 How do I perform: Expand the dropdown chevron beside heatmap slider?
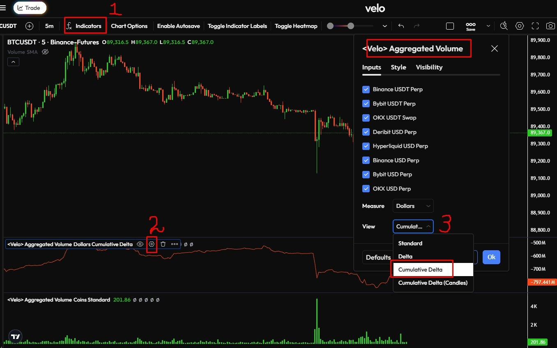pos(385,26)
